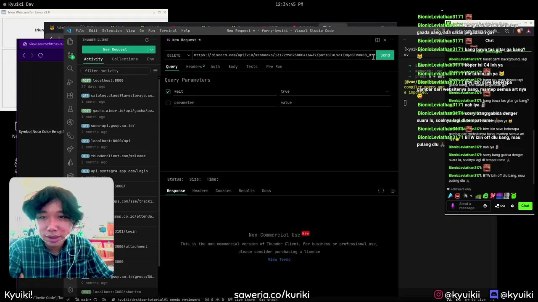This screenshot has width=538, height=302.
Task: Open the Explorer view in activity bar
Action: (x=70, y=42)
